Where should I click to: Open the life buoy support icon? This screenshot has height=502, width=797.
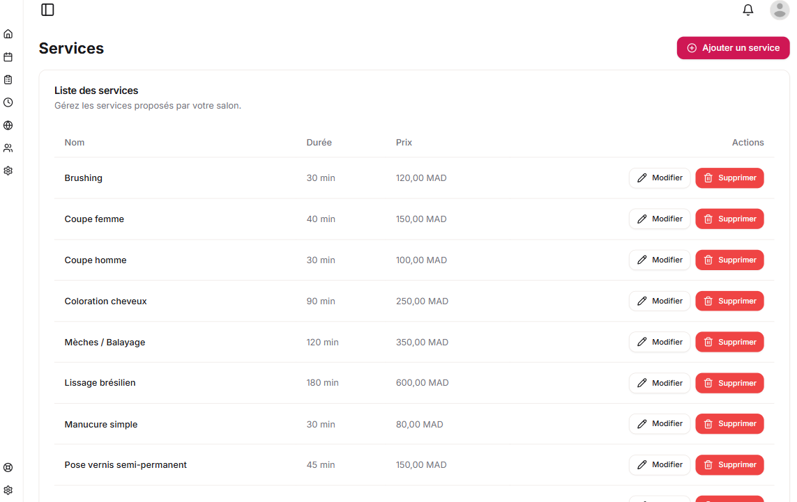click(x=8, y=468)
